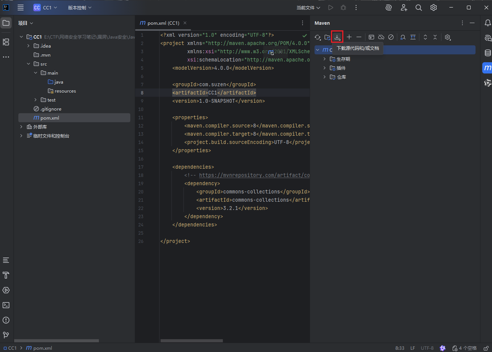Screen dimensions: 492x352
Task: Switch to the pom.xml (CC1) editor tab
Action: coord(163,23)
